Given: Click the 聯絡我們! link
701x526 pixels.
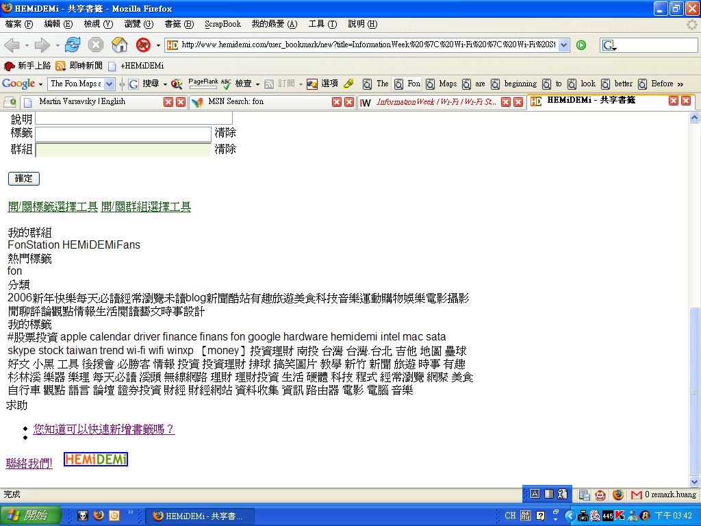Looking at the screenshot, I should click(29, 464).
